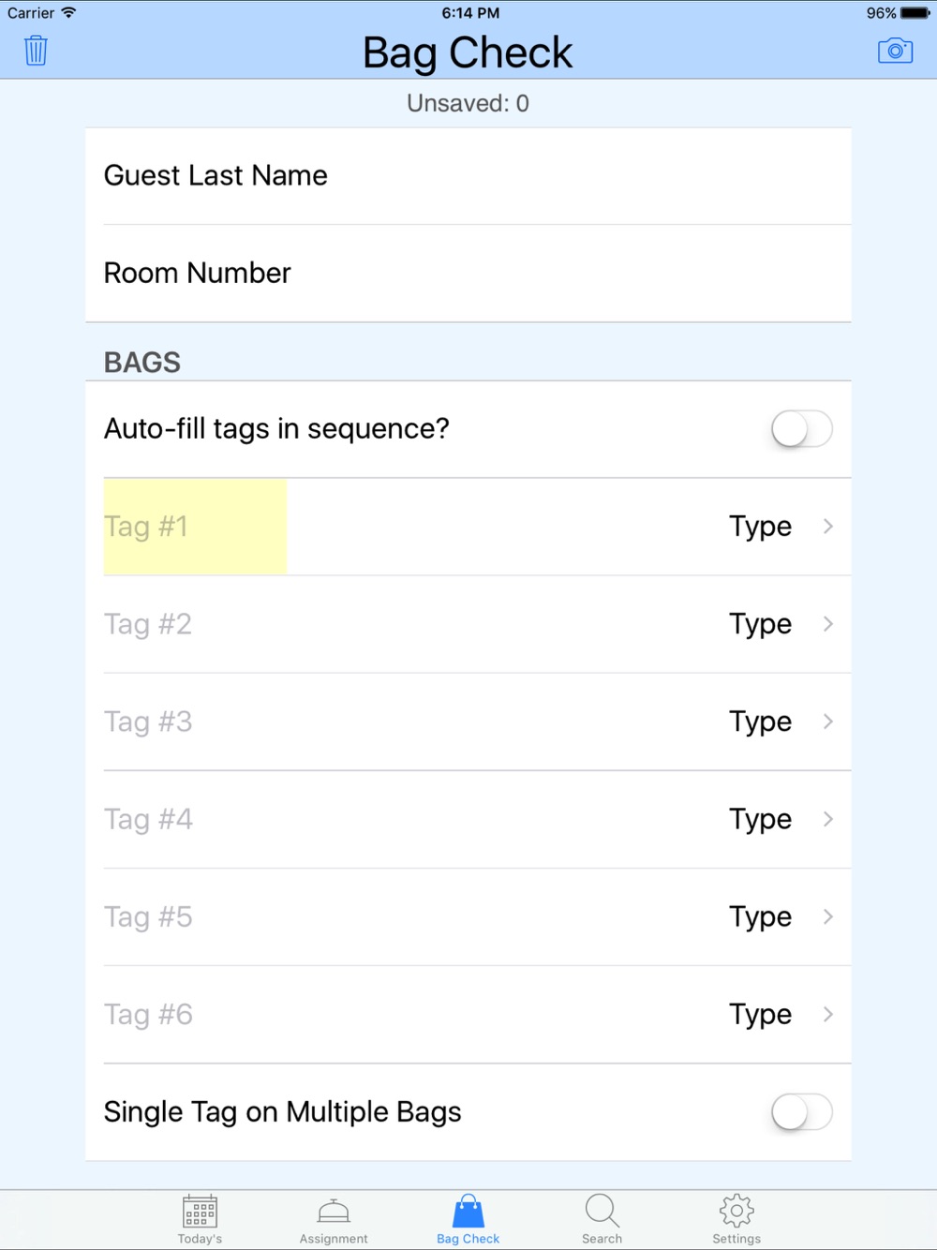This screenshot has height=1250, width=937.
Task: Select the Bag Check bag icon
Action: pyautogui.click(x=468, y=1212)
